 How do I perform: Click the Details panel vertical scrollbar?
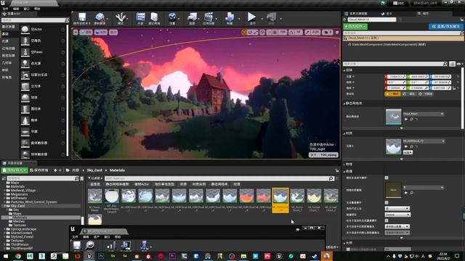[463, 98]
